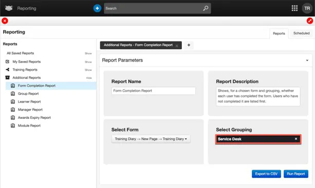Show All Saved Reports list

88,53
